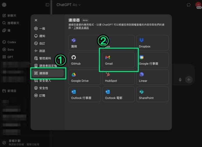Open Sora from the sidebar
The height and width of the screenshot is (147, 202).
(8, 49)
